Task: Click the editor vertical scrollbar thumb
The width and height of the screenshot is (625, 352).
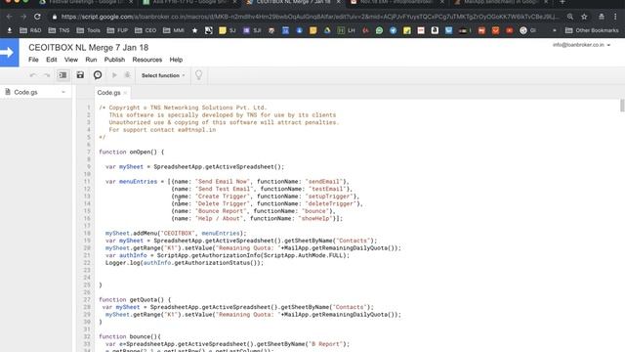Action: pyautogui.click(x=622, y=106)
